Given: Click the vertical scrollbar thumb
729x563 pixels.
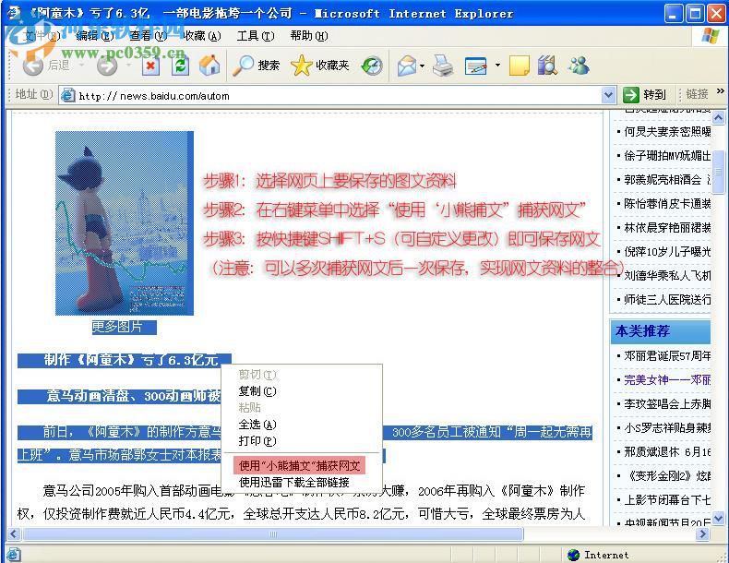Looking at the screenshot, I should pyautogui.click(x=718, y=172).
